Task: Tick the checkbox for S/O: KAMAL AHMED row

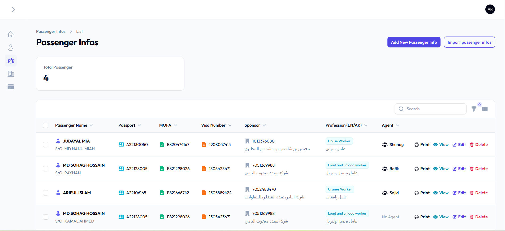Action: [x=46, y=217]
